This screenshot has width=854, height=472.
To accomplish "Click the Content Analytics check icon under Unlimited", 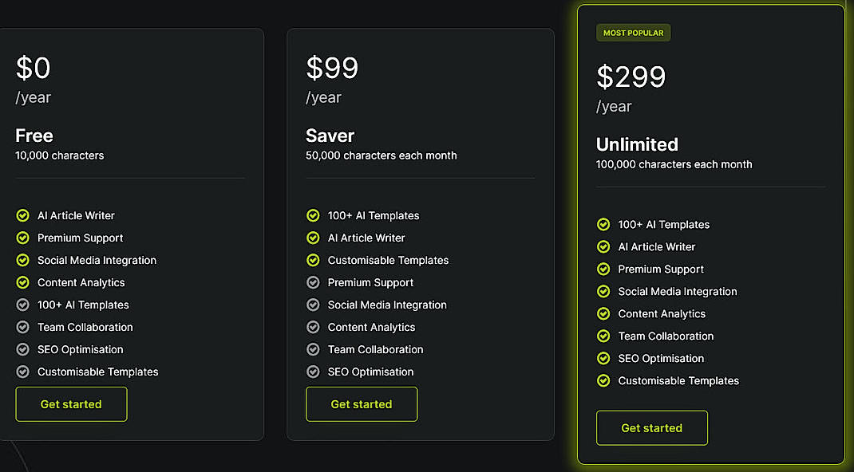I will [x=603, y=313].
